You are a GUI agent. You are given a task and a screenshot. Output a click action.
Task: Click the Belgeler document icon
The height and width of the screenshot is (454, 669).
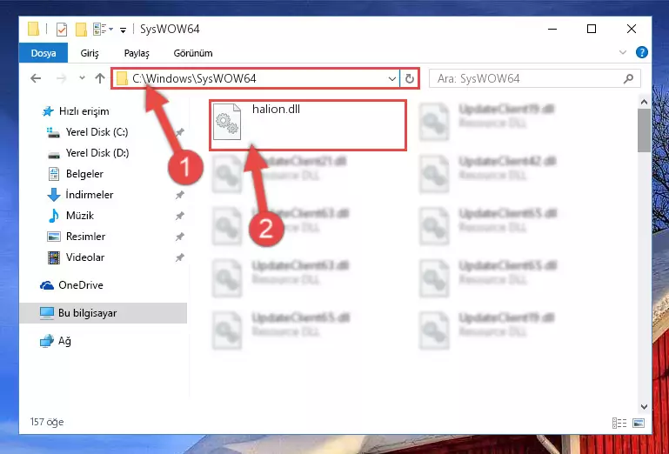(x=54, y=174)
